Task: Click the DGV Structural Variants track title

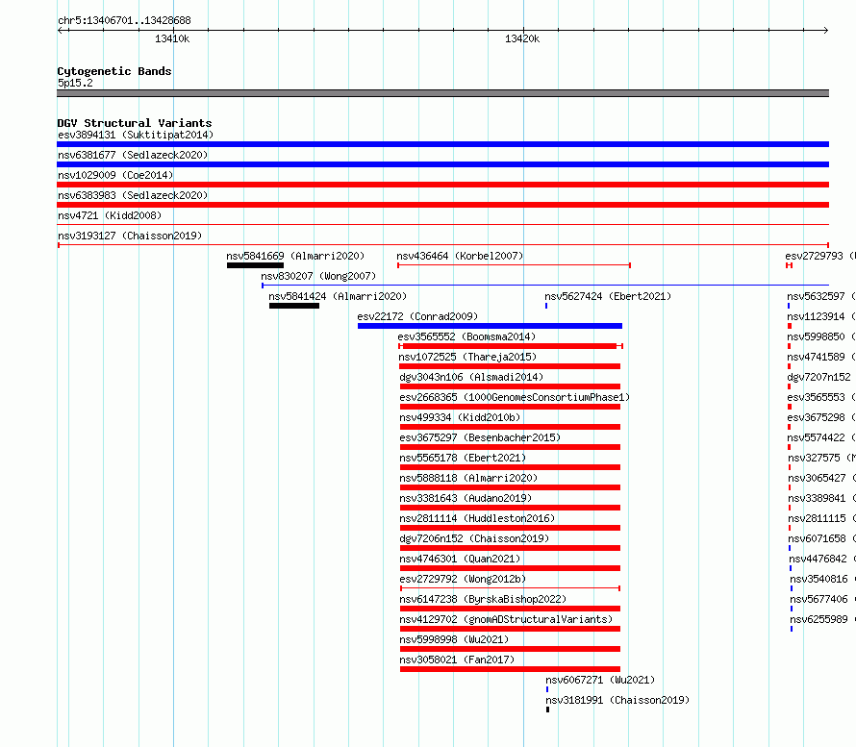Action: [135, 123]
